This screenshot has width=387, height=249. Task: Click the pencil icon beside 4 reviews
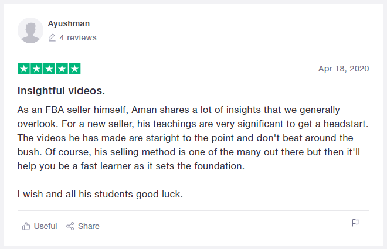(52, 37)
